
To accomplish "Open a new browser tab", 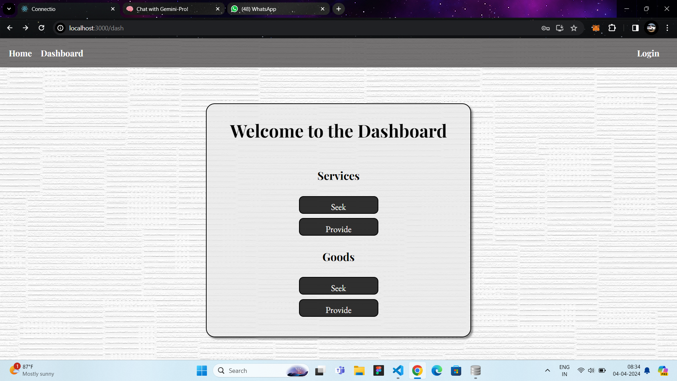I will 338,9.
